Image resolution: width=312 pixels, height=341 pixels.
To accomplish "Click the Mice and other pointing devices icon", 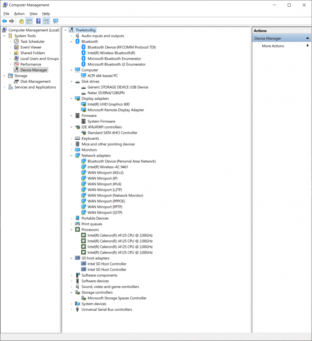I will coord(77,144).
